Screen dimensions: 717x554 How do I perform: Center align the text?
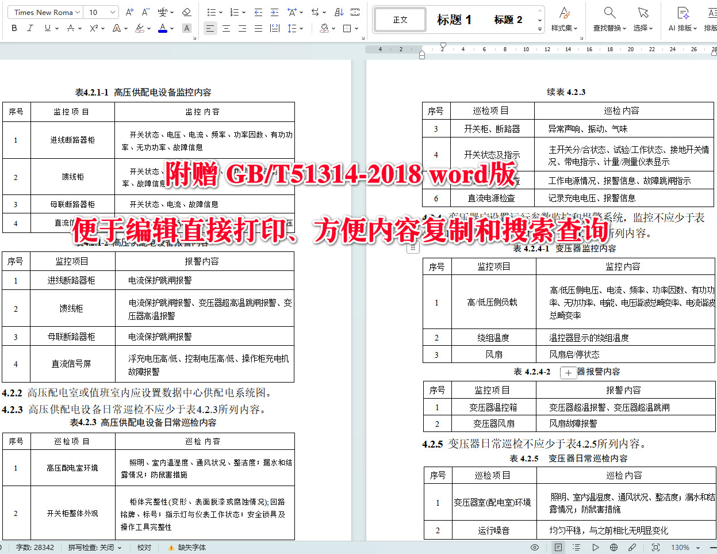[x=227, y=28]
